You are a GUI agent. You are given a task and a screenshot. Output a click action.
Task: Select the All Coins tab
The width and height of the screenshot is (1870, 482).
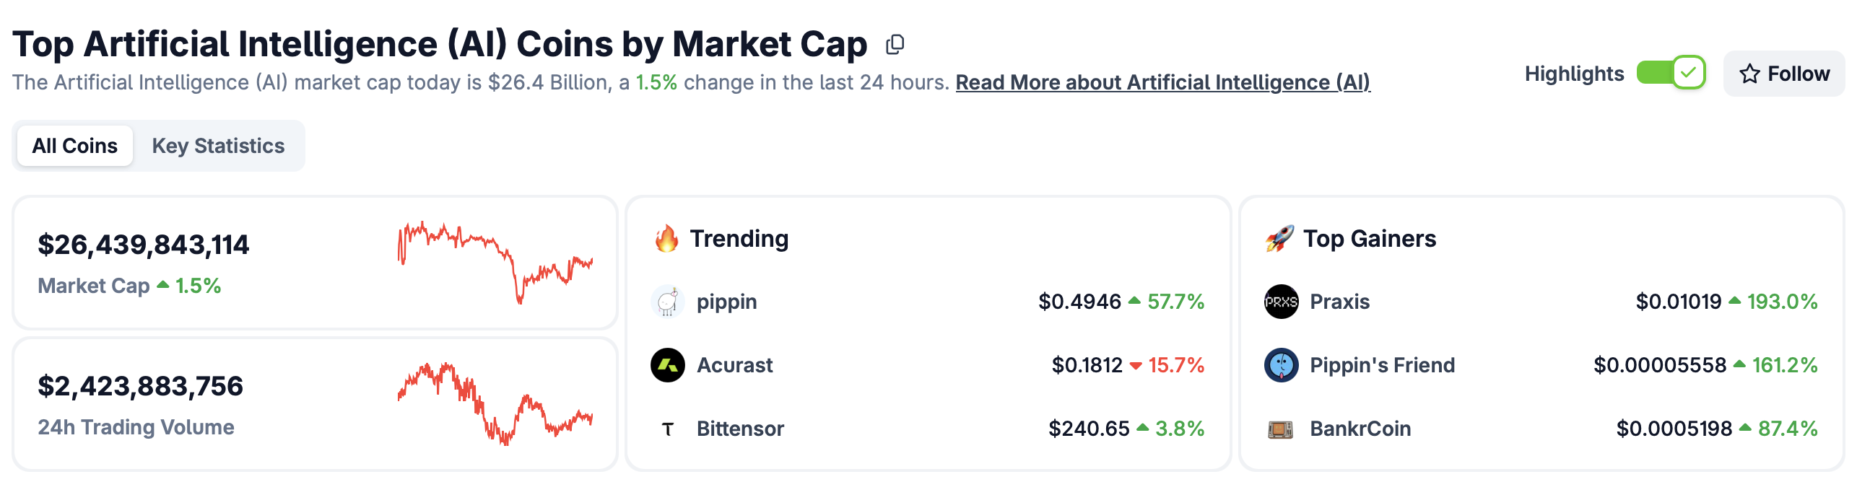click(75, 145)
